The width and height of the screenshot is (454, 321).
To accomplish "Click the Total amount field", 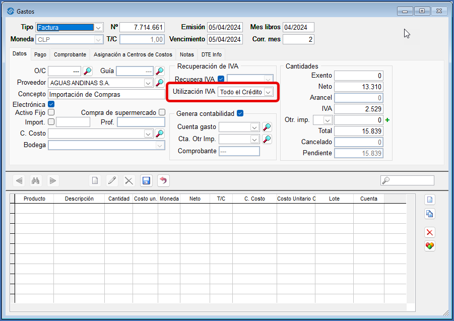I will click(x=358, y=131).
